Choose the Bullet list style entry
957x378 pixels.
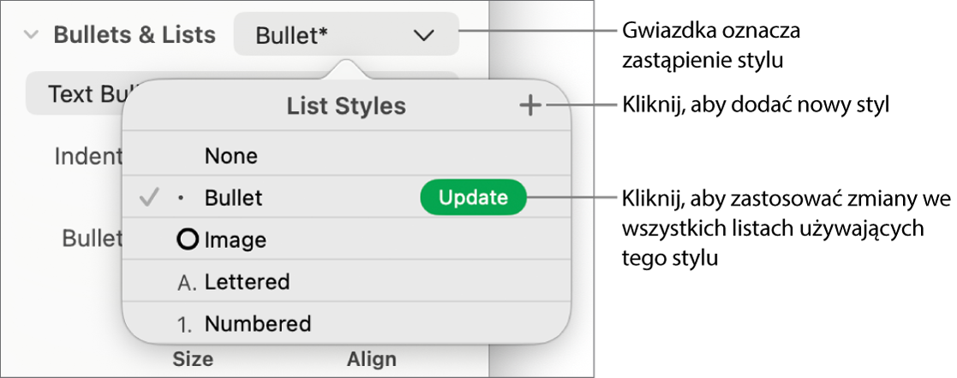click(234, 198)
